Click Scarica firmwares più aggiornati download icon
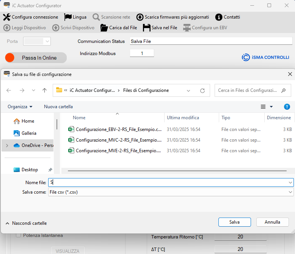The width and height of the screenshot is (295, 254). point(140,17)
